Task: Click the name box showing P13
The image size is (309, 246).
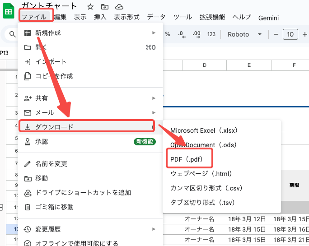Action: (5, 53)
